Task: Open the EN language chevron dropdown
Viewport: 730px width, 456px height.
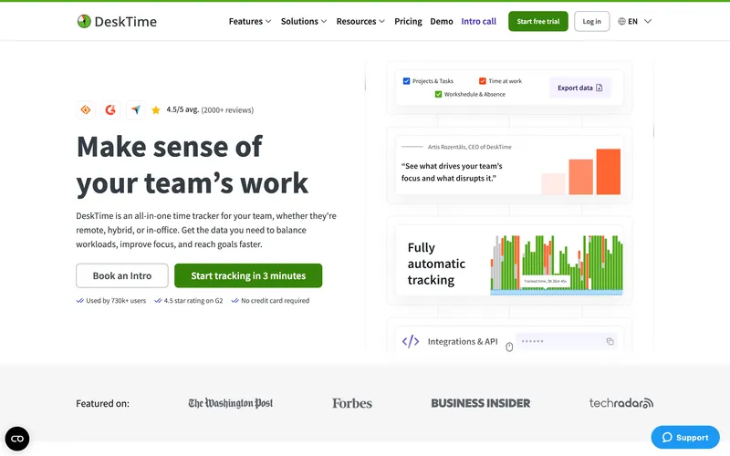Action: pyautogui.click(x=648, y=21)
